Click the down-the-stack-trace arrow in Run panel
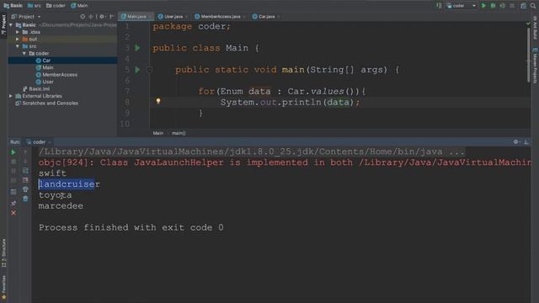The height and width of the screenshot is (303, 539). pos(25,162)
